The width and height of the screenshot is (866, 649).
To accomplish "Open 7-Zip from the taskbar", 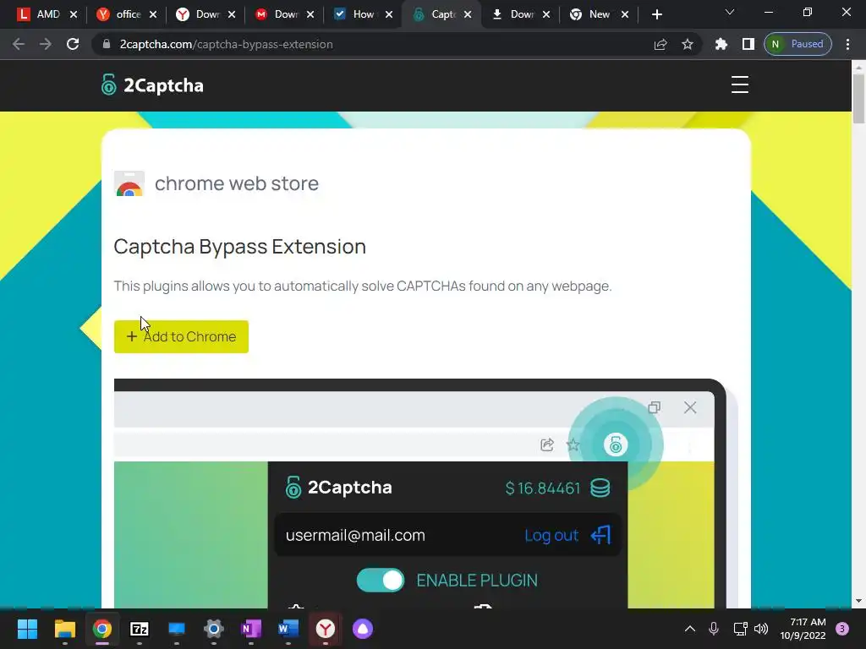I will 140,629.
